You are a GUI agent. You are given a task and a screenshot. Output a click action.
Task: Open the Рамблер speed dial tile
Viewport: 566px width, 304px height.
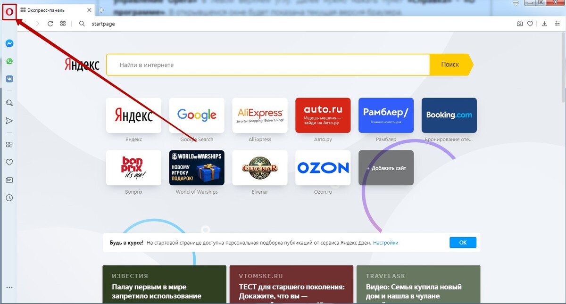tap(386, 115)
